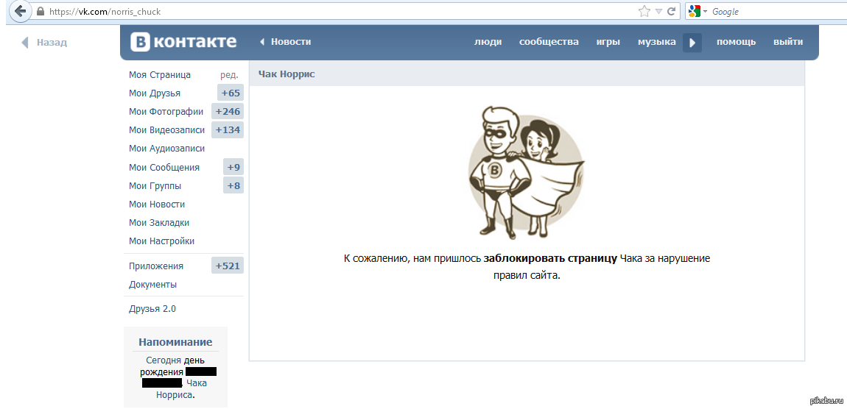This screenshot has height=409, width=847.
Task: Open the +246 photos counter badge
Action: [x=228, y=111]
